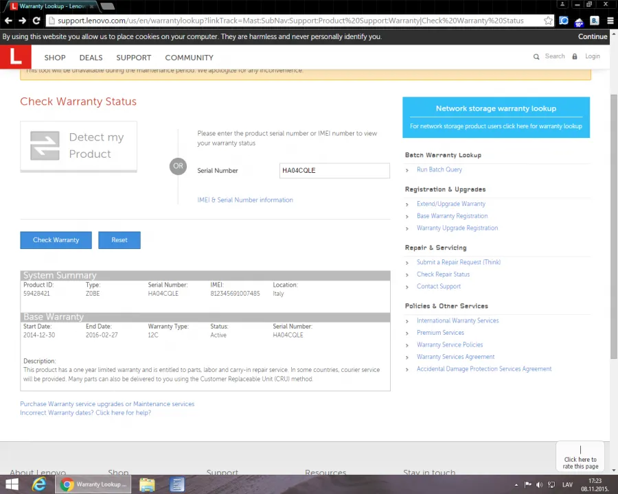Click the Serial Number input field
618x494 pixels.
[334, 171]
